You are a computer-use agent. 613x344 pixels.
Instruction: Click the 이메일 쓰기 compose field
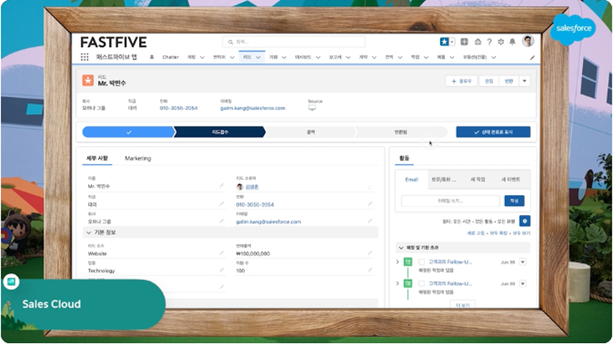click(450, 201)
